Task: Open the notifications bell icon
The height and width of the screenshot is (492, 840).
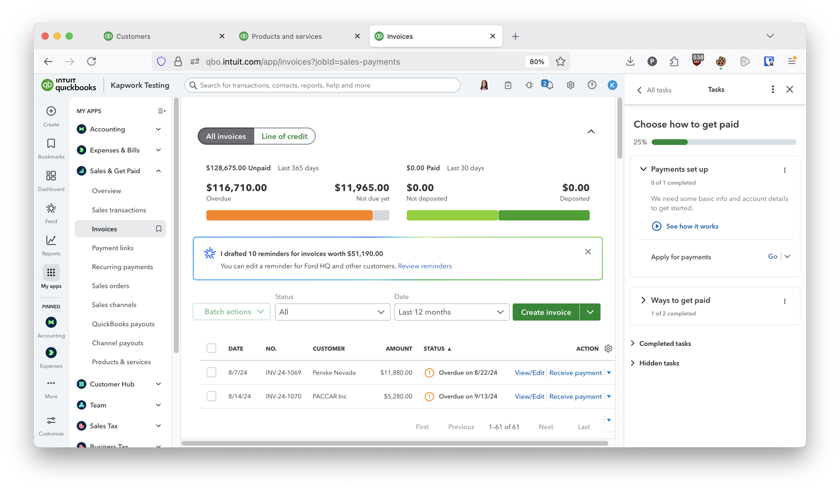Action: 547,85
